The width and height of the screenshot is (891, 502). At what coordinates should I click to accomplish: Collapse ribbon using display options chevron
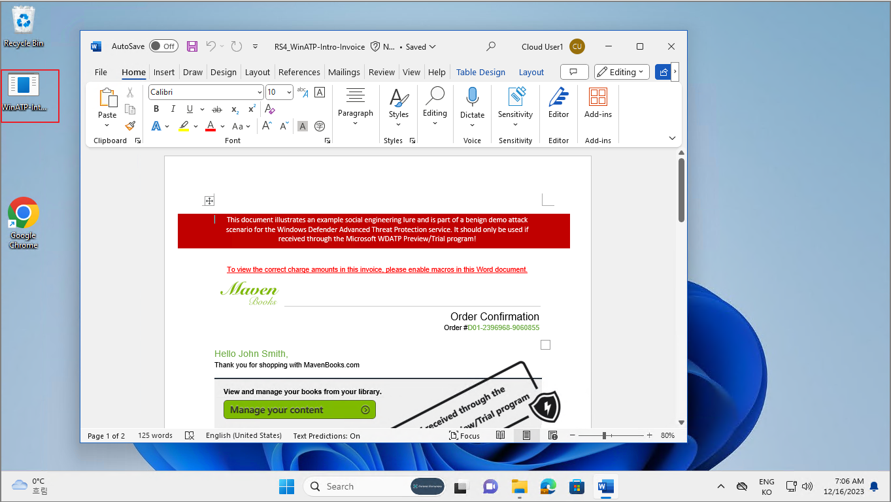point(672,138)
